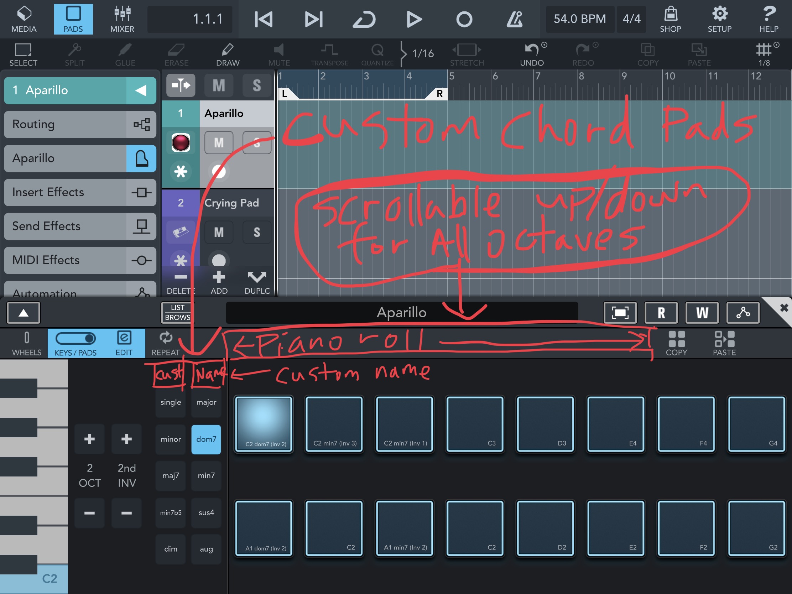This screenshot has height=594, width=792.
Task: Toggle cycle loop mode
Action: tap(364, 19)
